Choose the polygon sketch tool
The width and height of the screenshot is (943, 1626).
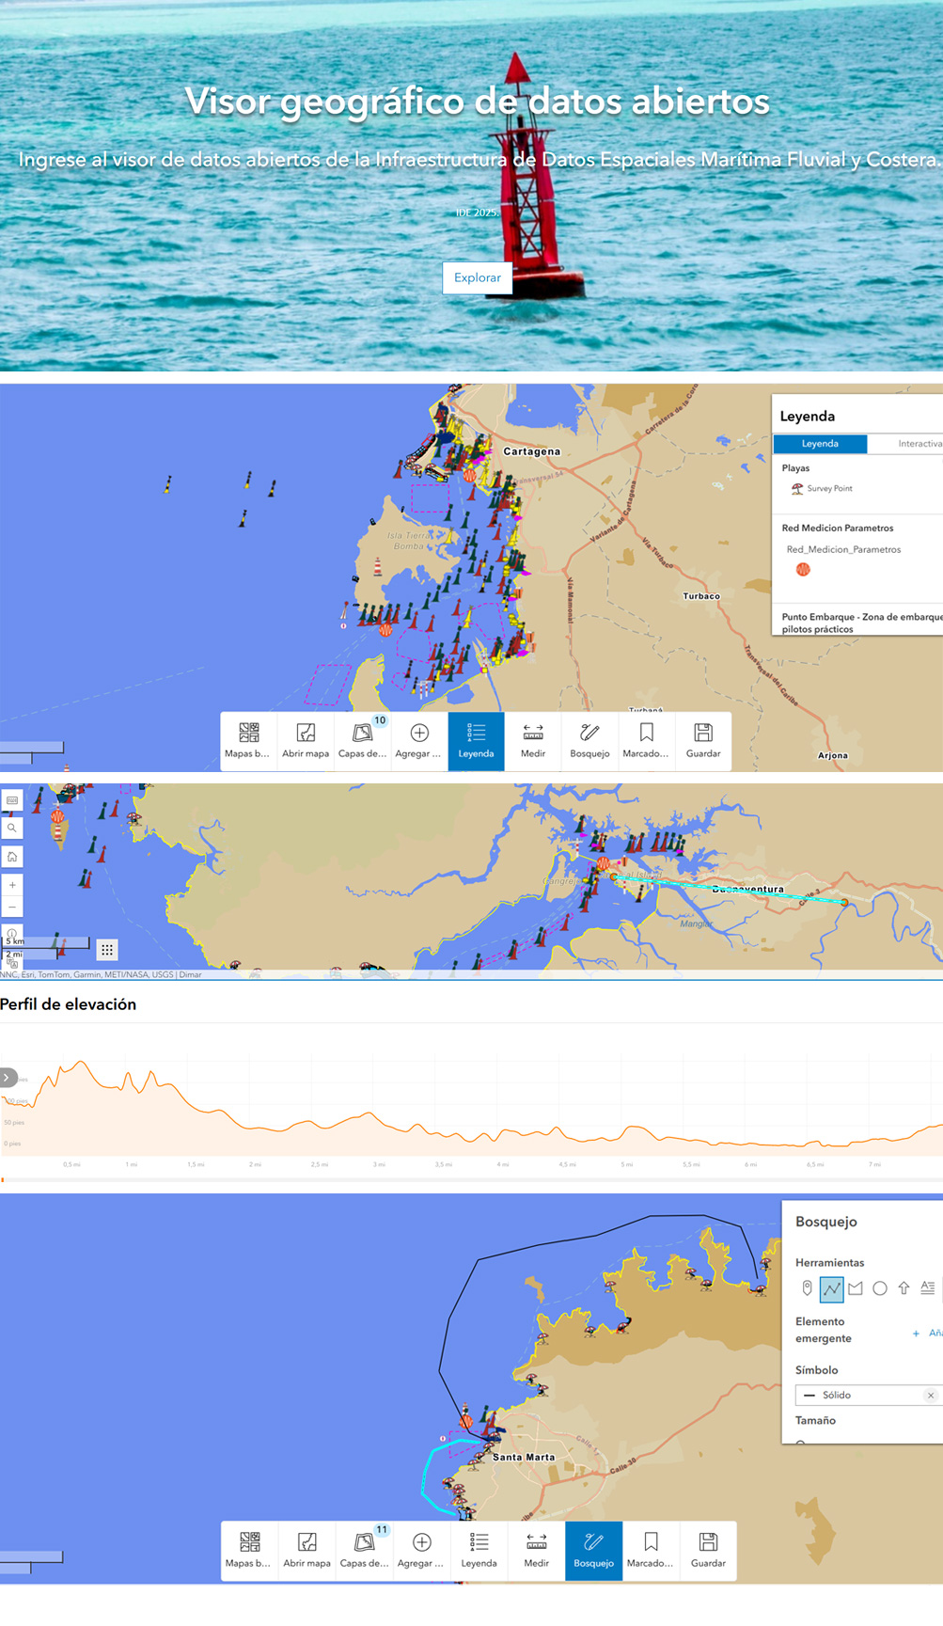point(856,1288)
